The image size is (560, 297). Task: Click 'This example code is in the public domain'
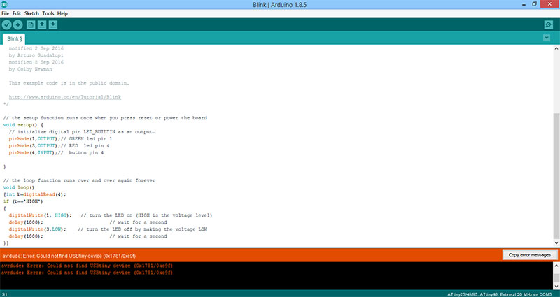click(69, 83)
